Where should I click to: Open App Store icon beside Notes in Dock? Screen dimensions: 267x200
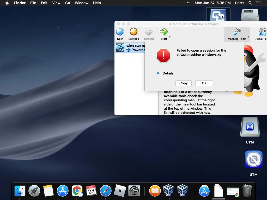[x=63, y=191]
